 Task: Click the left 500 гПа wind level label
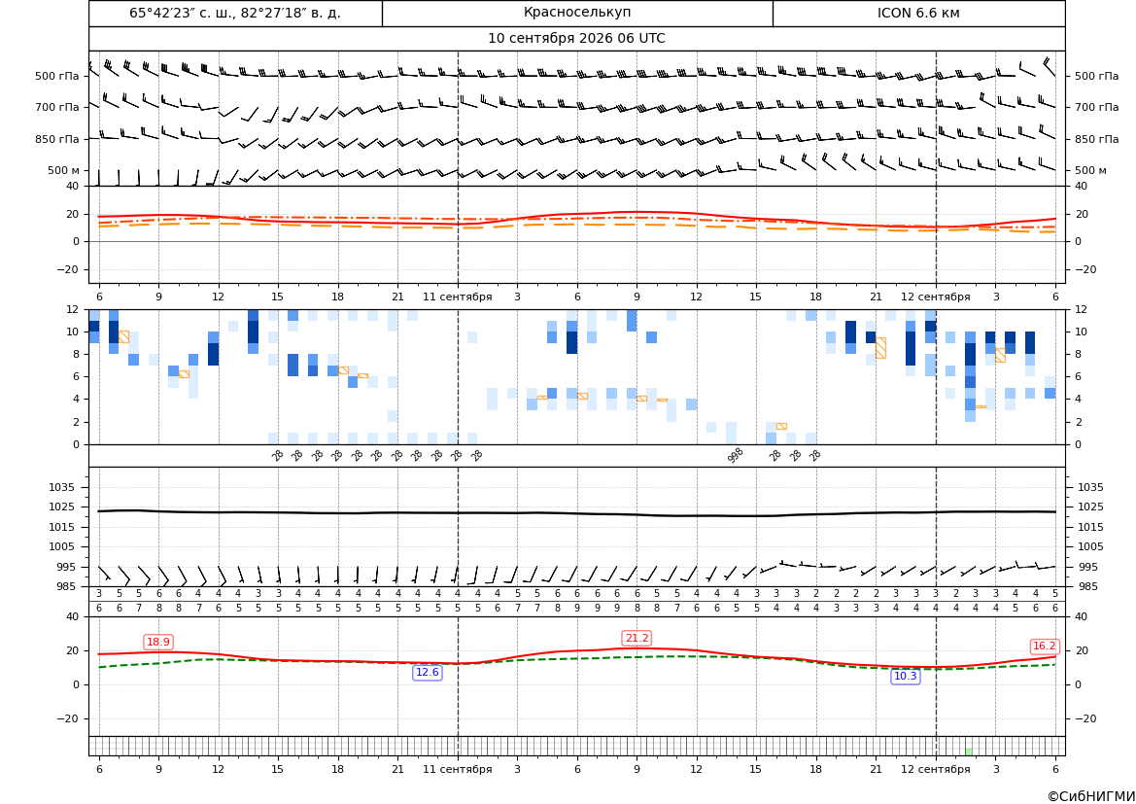point(57,76)
